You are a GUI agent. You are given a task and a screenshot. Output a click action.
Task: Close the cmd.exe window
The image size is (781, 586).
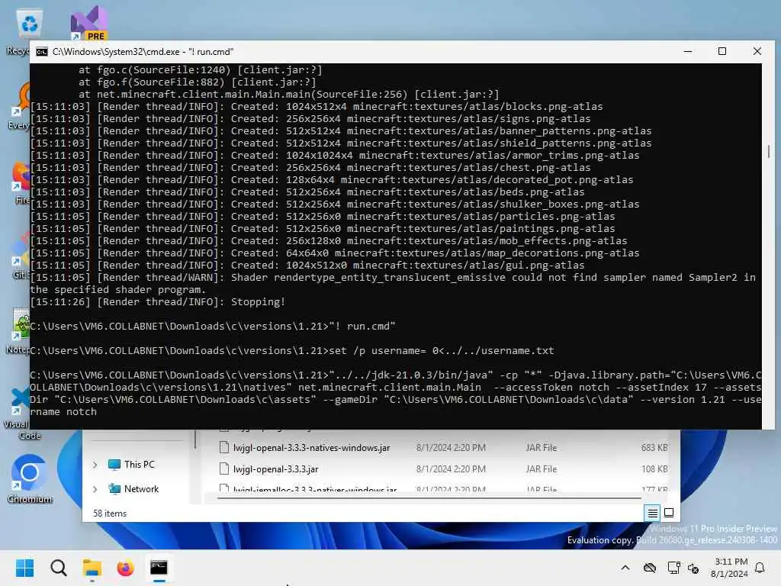tap(757, 51)
